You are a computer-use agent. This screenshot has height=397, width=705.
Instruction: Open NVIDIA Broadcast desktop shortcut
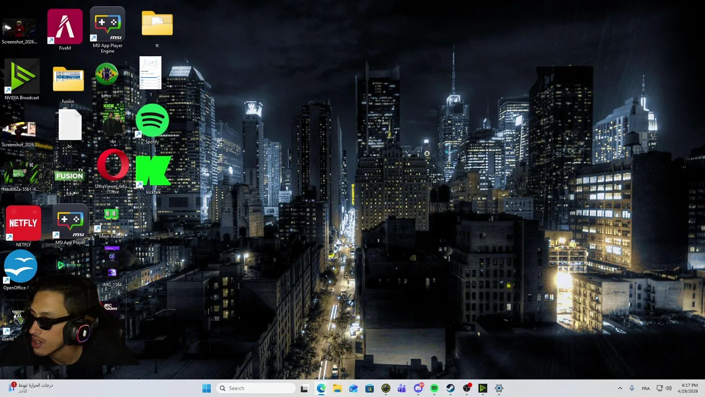(x=21, y=81)
